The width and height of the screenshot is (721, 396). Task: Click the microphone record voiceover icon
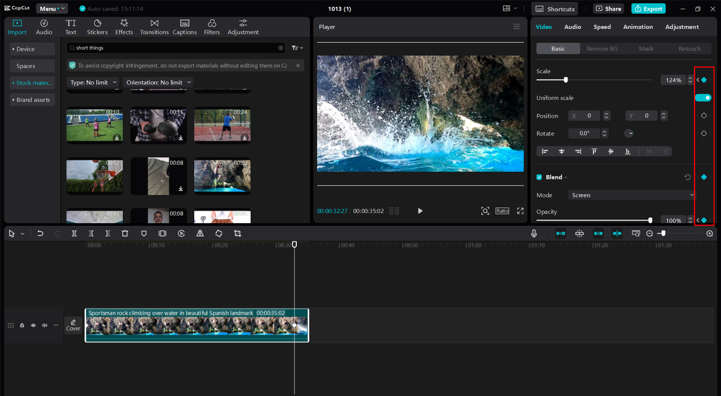(x=534, y=233)
